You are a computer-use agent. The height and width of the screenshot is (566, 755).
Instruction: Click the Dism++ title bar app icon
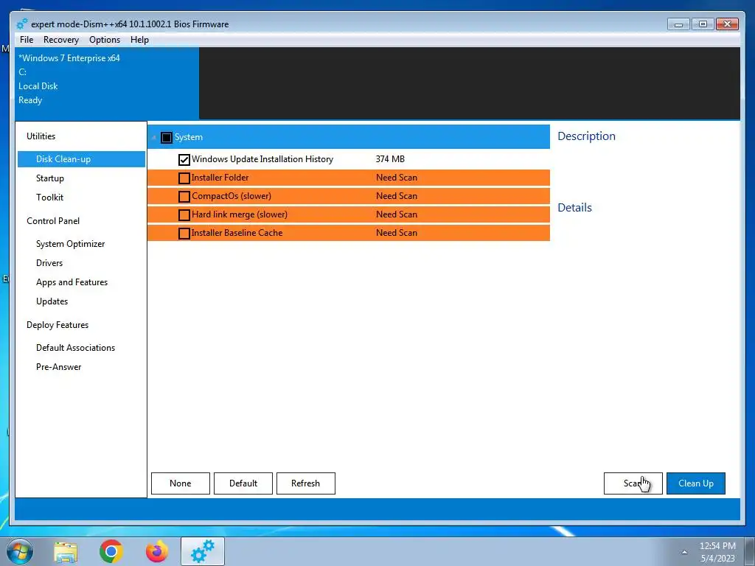(21, 24)
